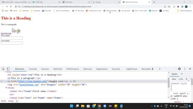Open ellipsis actions for selected anchor node
Image resolution: width=193 pixels, height=109 pixels.
tap(1, 81)
